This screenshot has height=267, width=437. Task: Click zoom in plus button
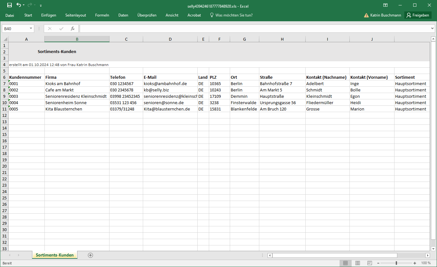click(415, 263)
